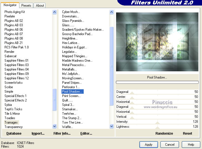This screenshot has width=202, height=149.
Task: Click filter list top up arrow
Action: pyautogui.click(x=112, y=12)
